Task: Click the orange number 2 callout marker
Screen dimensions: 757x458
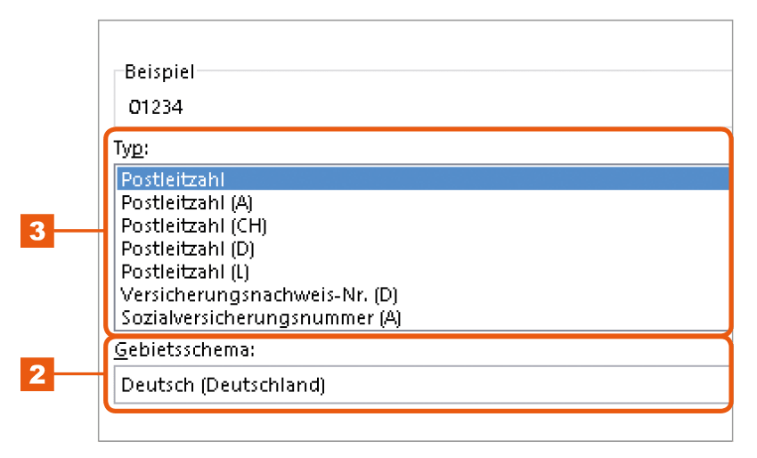Action: click(x=37, y=374)
